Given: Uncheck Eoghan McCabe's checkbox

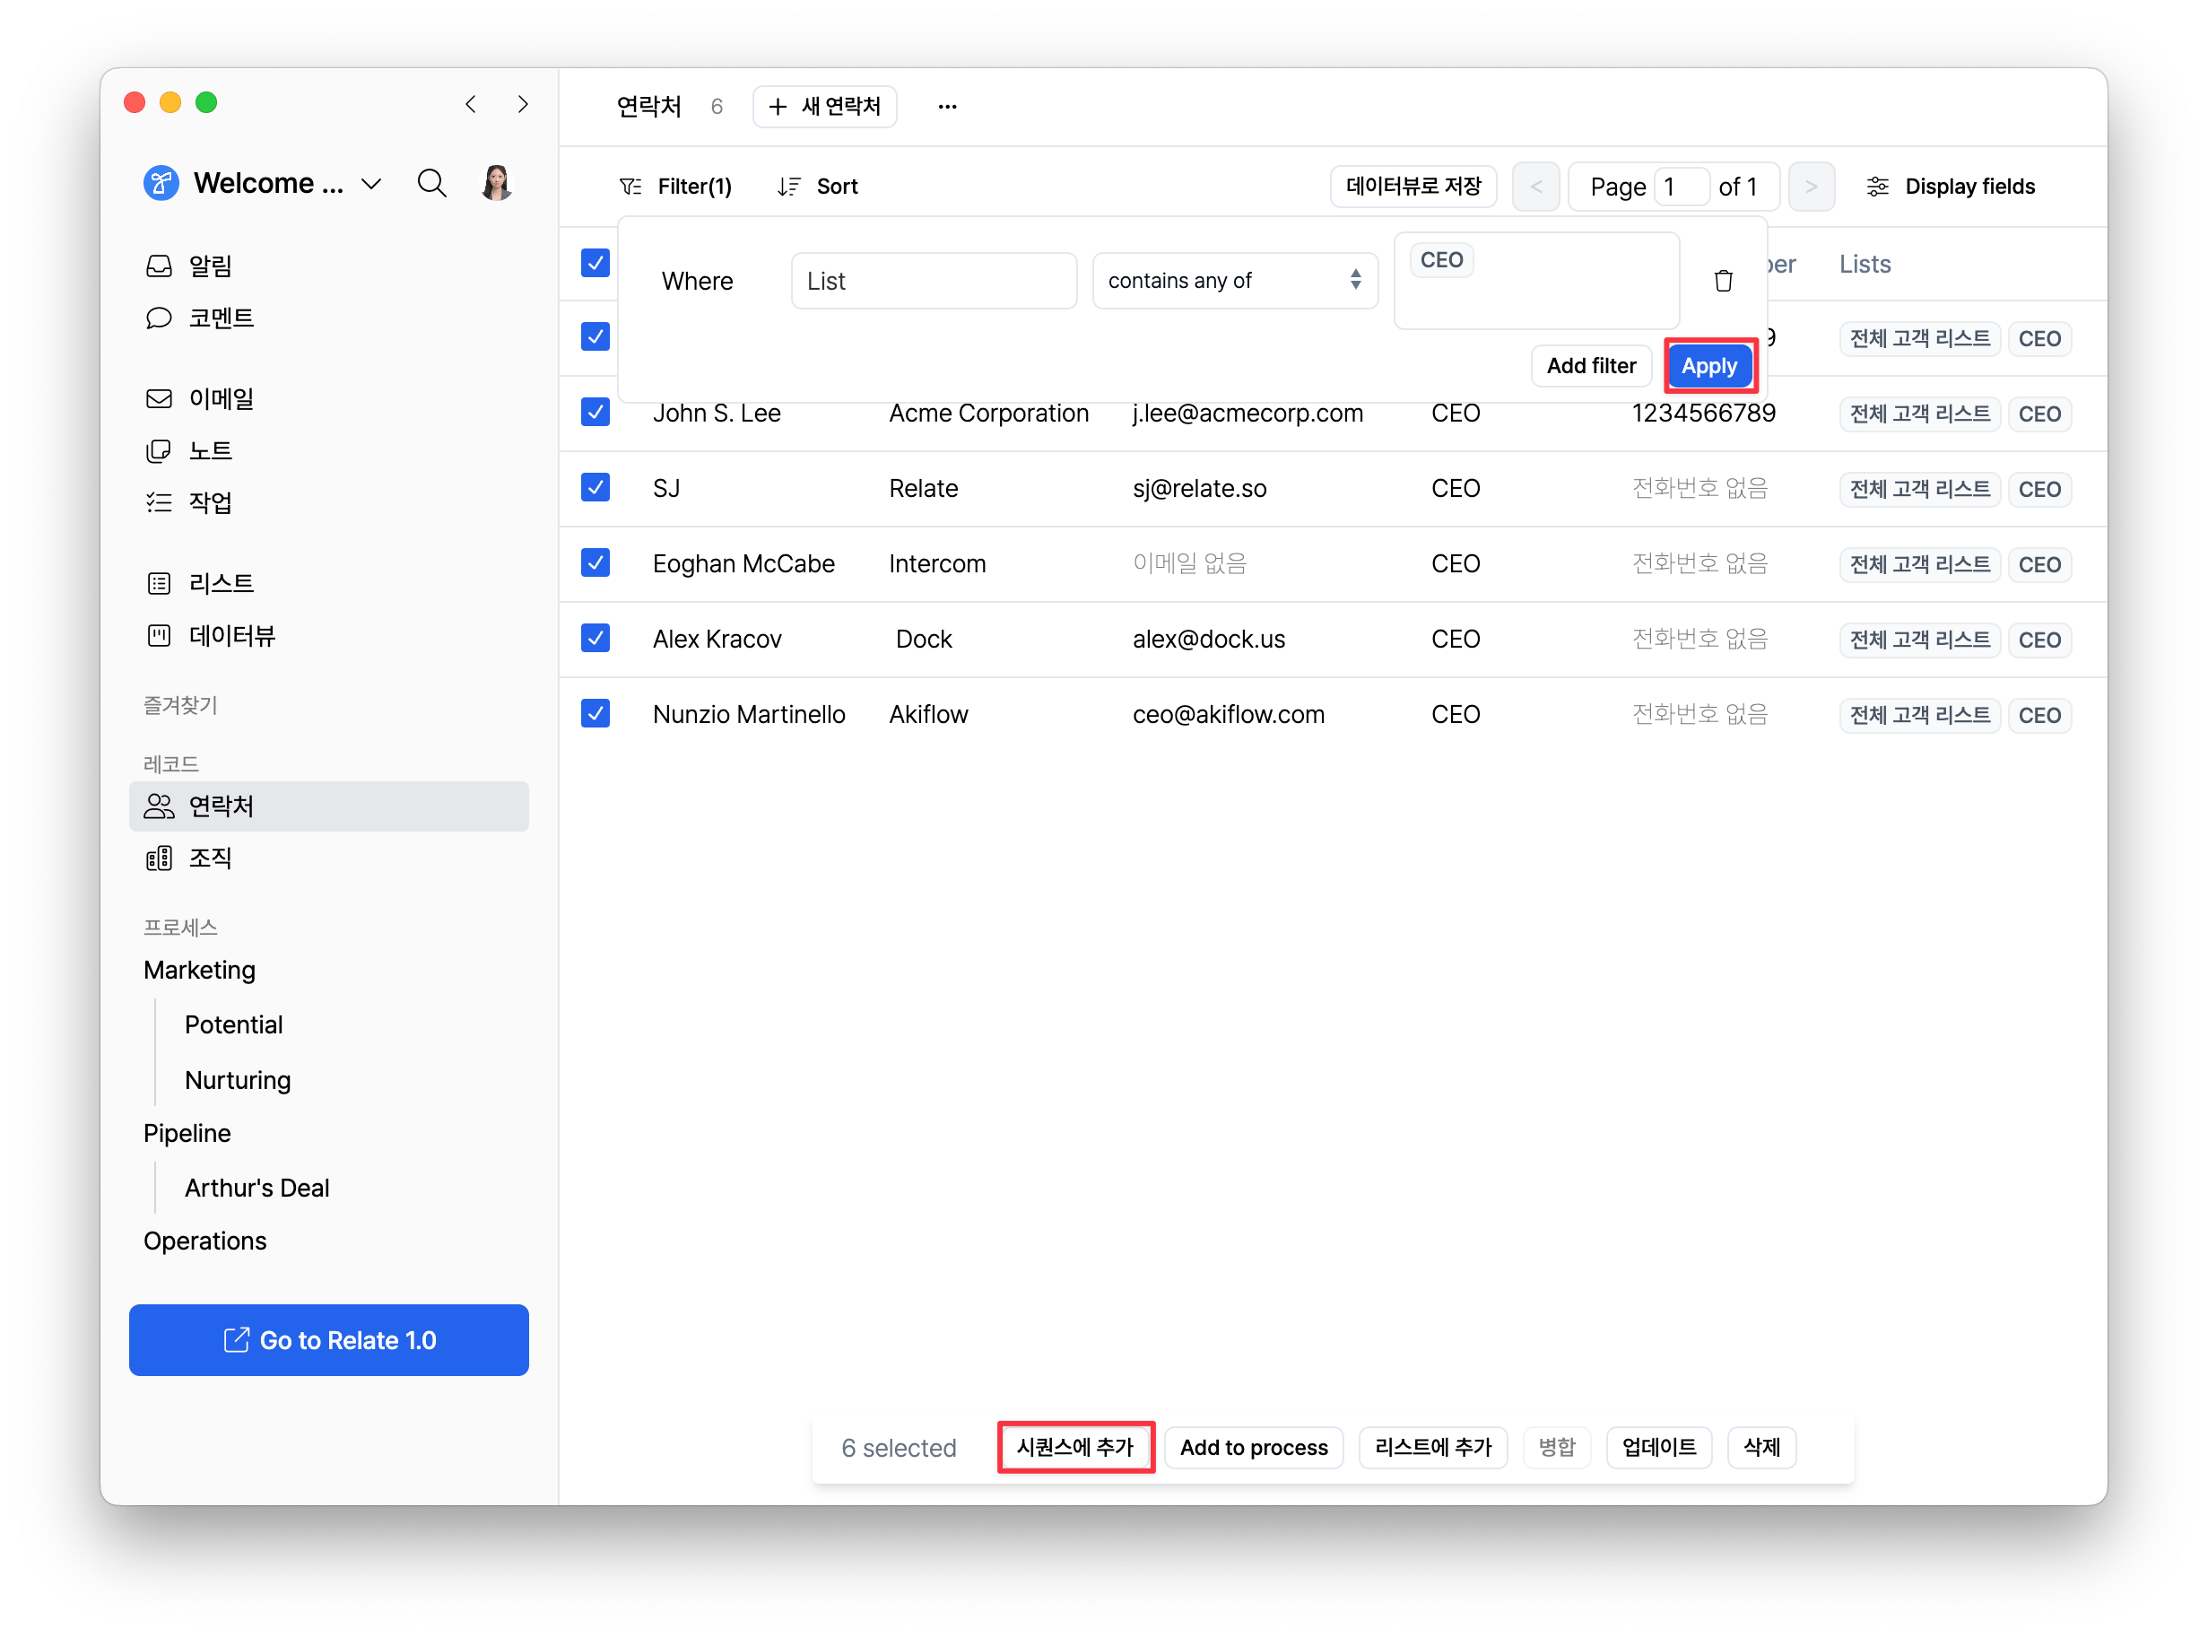Looking at the screenshot, I should pos(595,562).
